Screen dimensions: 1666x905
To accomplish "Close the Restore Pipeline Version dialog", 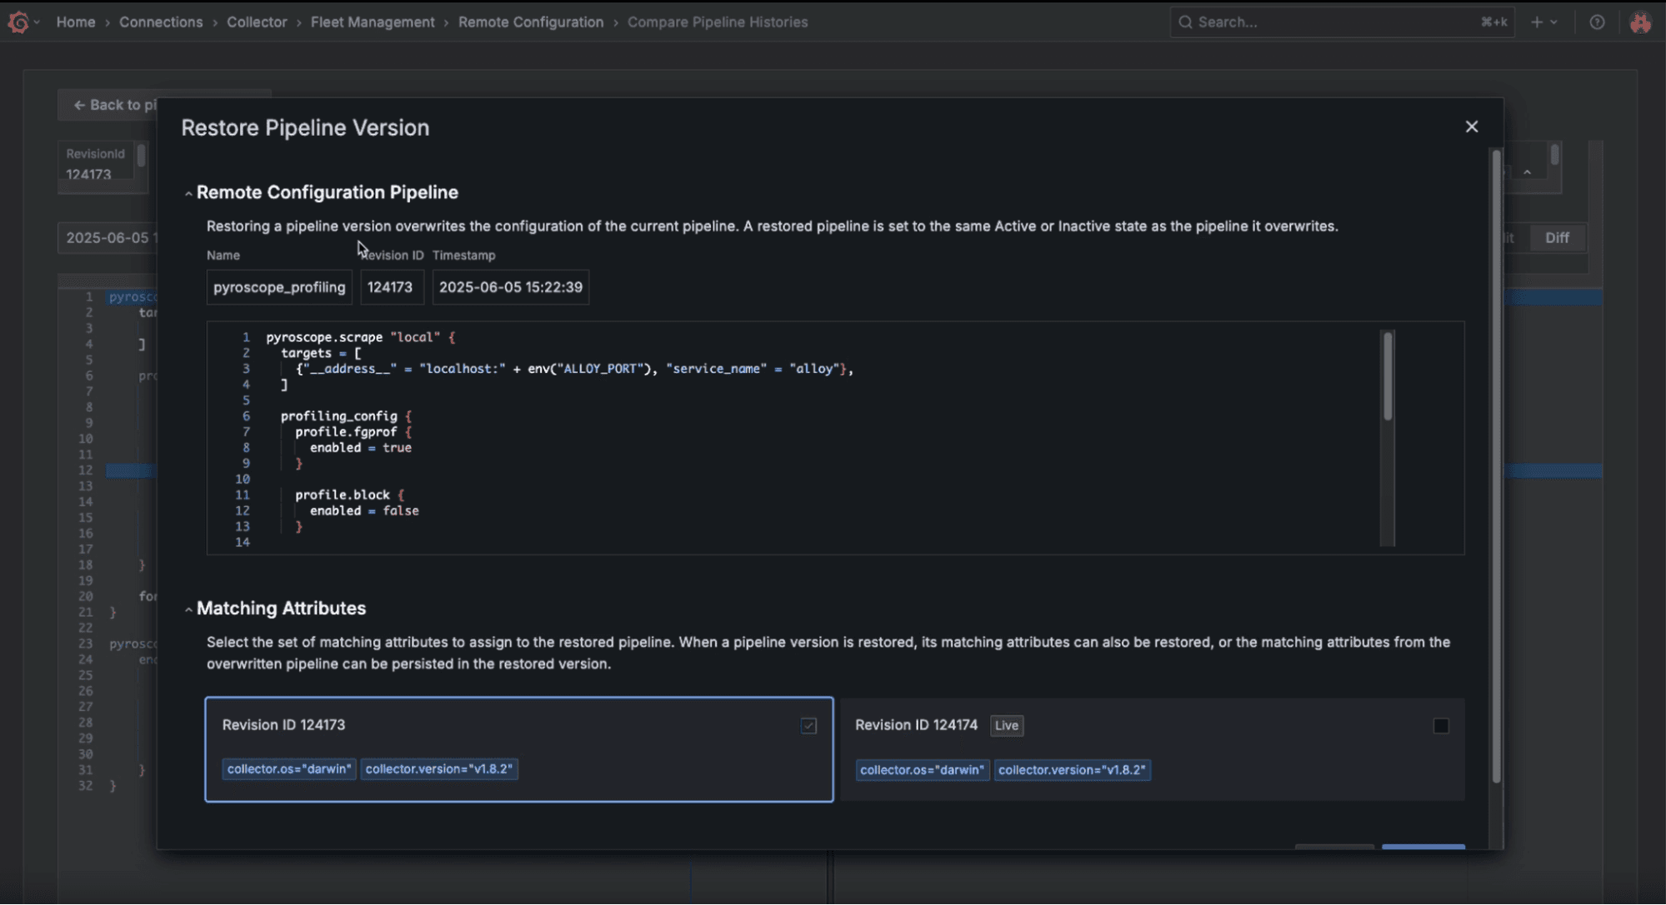I will pos(1471,126).
